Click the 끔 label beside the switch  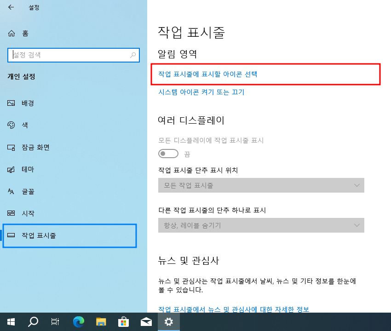click(x=187, y=154)
